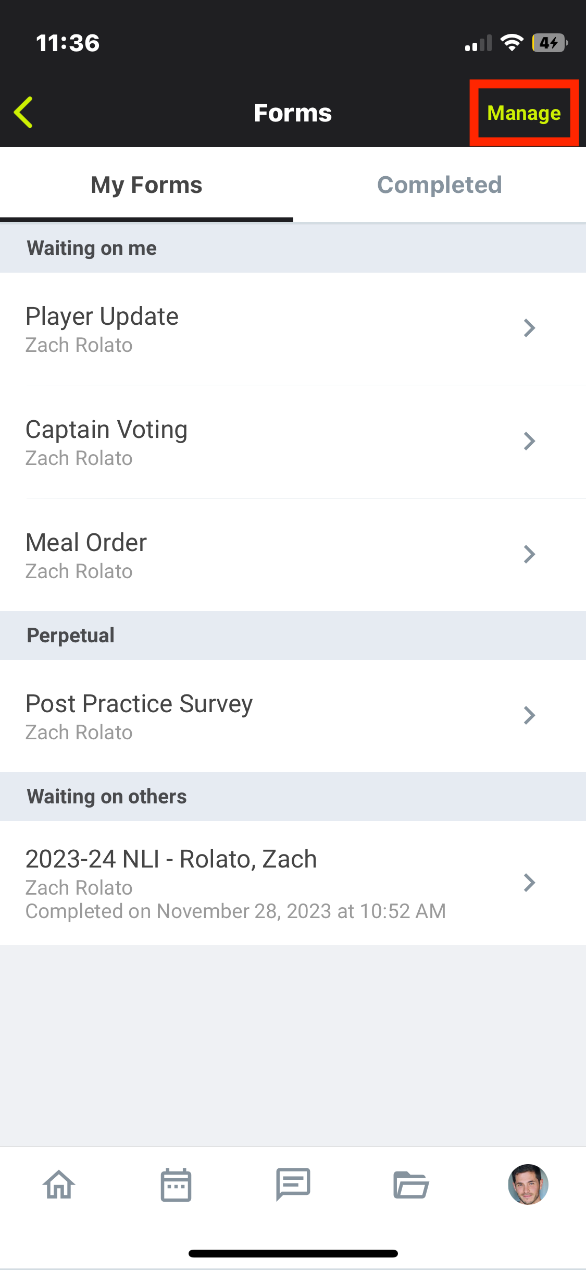The image size is (586, 1270).
Task: Open the profile photo avatar
Action: [x=528, y=1184]
